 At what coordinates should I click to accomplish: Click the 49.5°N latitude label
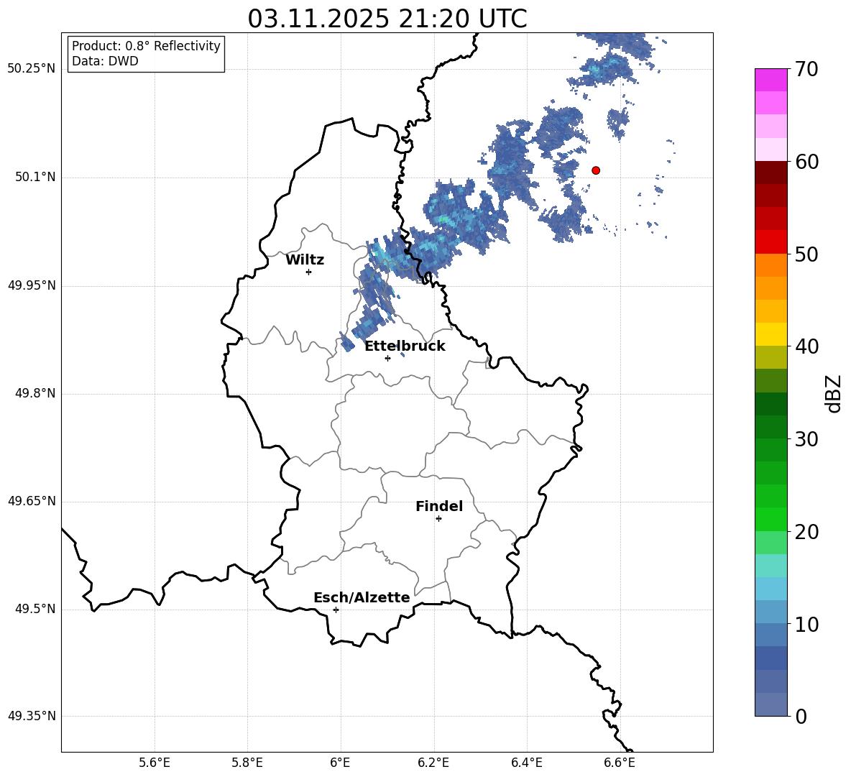coord(35,610)
